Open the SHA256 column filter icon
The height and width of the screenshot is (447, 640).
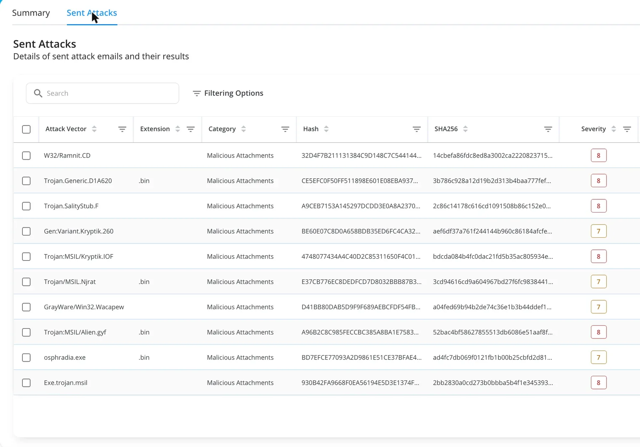548,129
